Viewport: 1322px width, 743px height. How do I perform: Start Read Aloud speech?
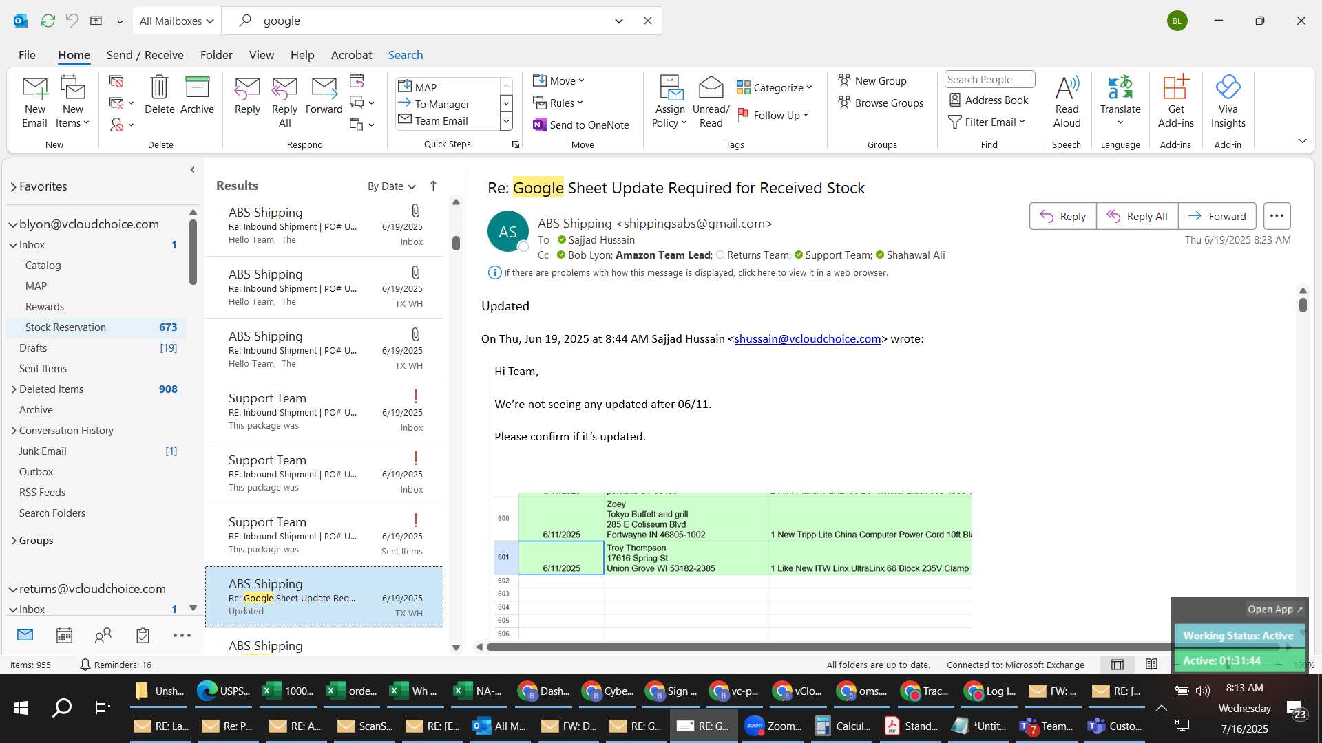point(1067,102)
